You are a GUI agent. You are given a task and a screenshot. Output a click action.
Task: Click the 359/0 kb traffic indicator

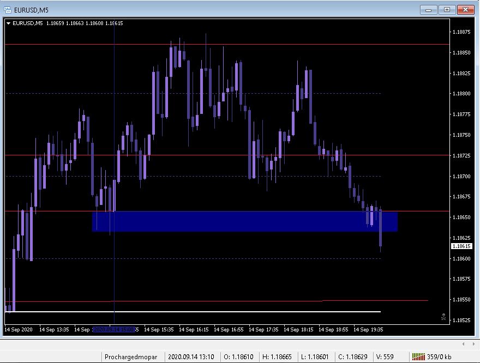(x=439, y=357)
